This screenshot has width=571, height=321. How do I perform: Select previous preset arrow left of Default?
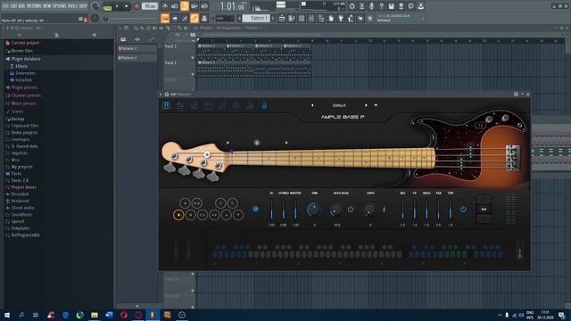[312, 105]
